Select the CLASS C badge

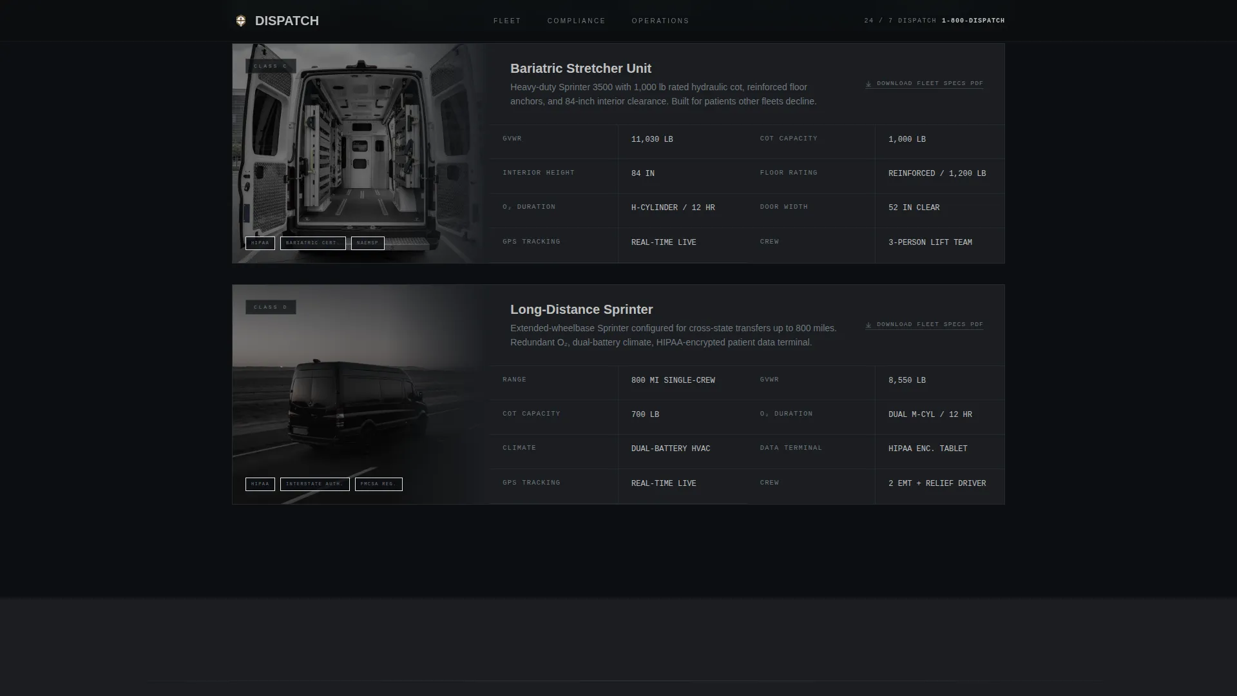click(x=271, y=66)
